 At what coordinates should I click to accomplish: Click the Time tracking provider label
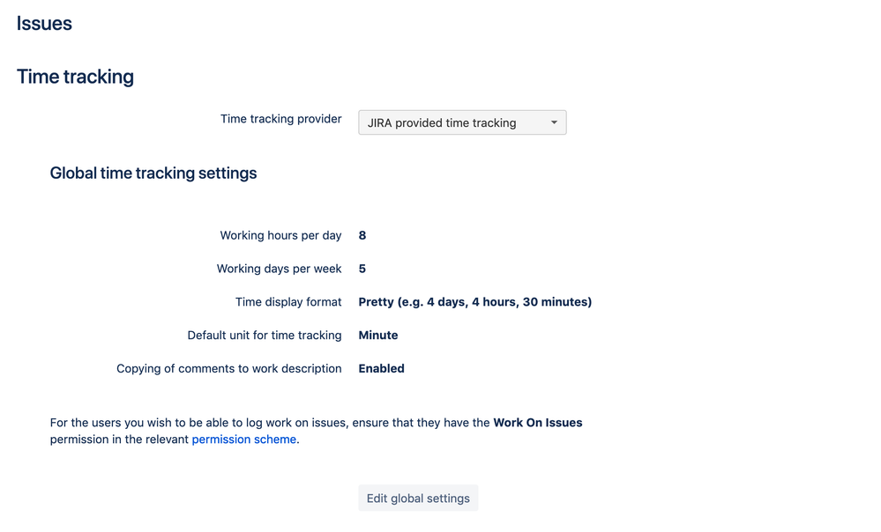tap(281, 119)
